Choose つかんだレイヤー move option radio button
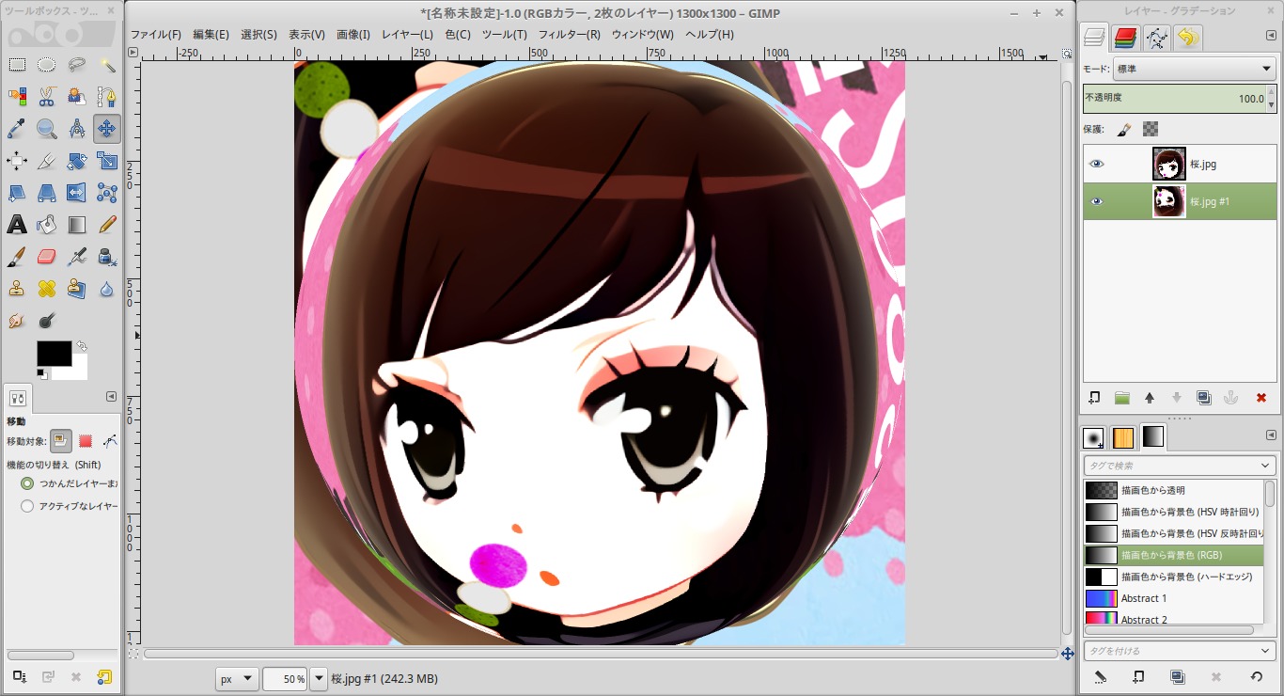This screenshot has width=1284, height=696. [x=27, y=483]
